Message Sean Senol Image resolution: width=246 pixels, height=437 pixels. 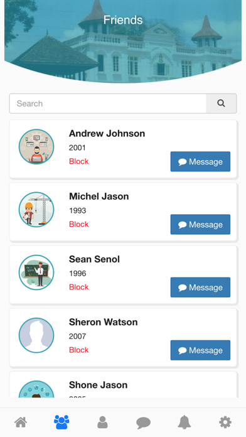(200, 288)
